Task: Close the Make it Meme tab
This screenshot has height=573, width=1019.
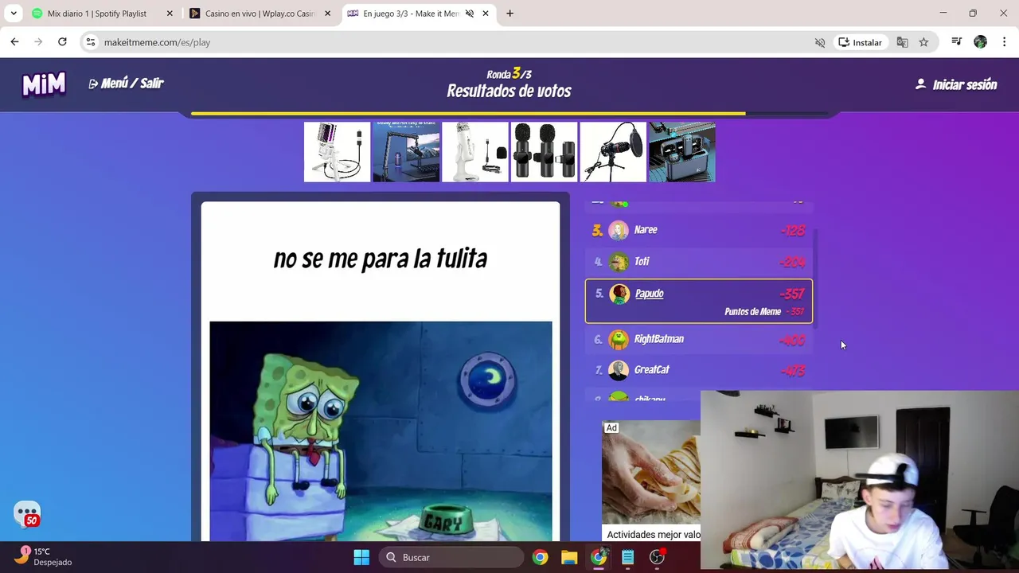Action: [x=486, y=14]
